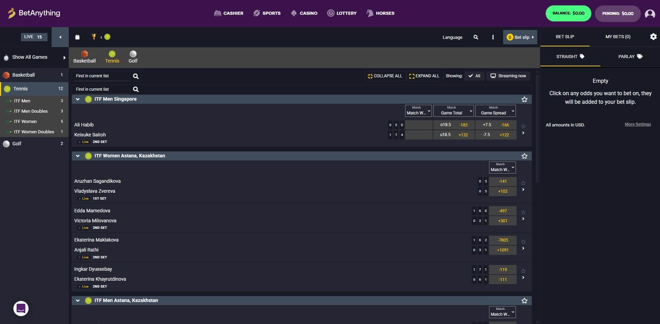Open the Cashier section
Image resolution: width=660 pixels, height=324 pixels.
229,13
